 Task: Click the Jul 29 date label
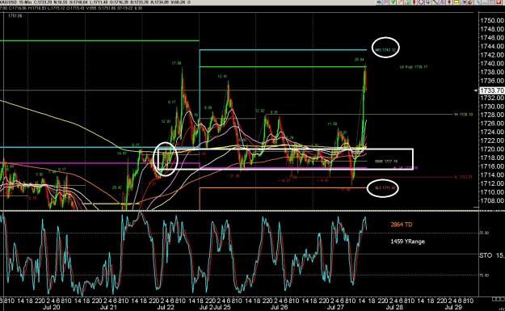[x=453, y=307]
